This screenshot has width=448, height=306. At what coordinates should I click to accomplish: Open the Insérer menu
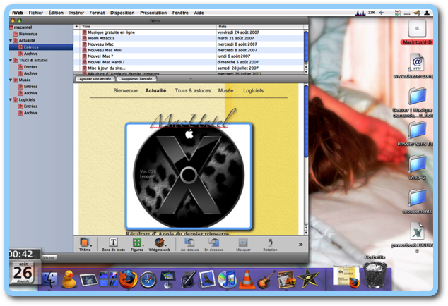(76, 13)
